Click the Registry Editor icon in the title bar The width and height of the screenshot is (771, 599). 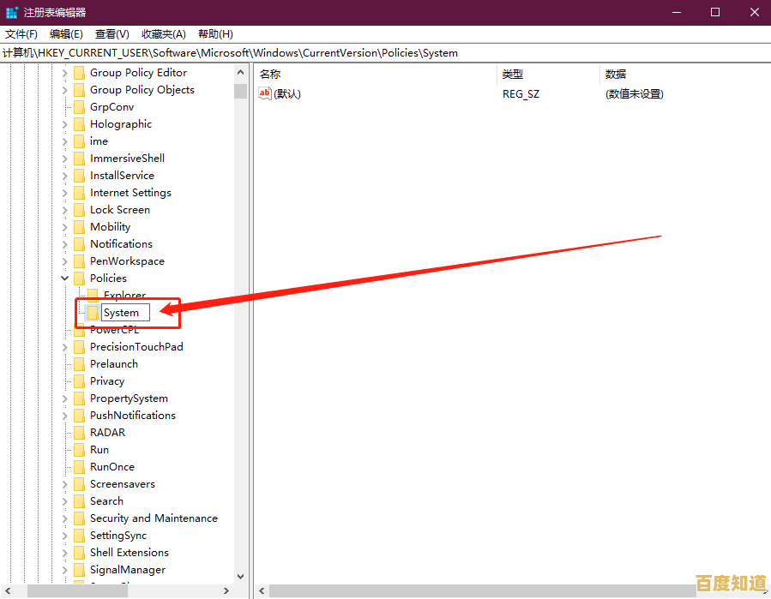coord(12,12)
